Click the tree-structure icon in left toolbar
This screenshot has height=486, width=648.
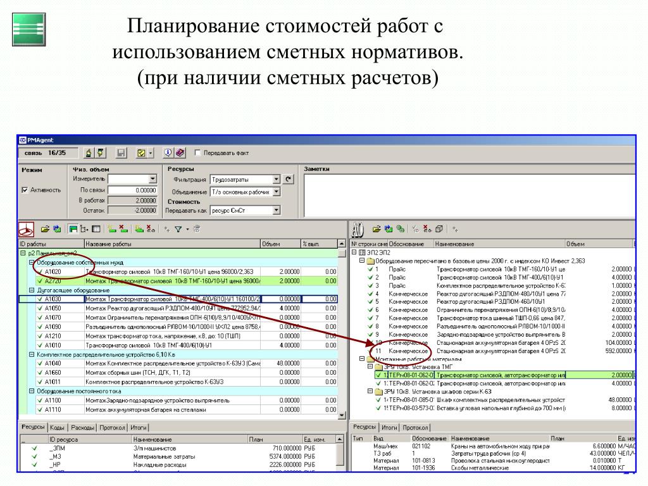84,229
